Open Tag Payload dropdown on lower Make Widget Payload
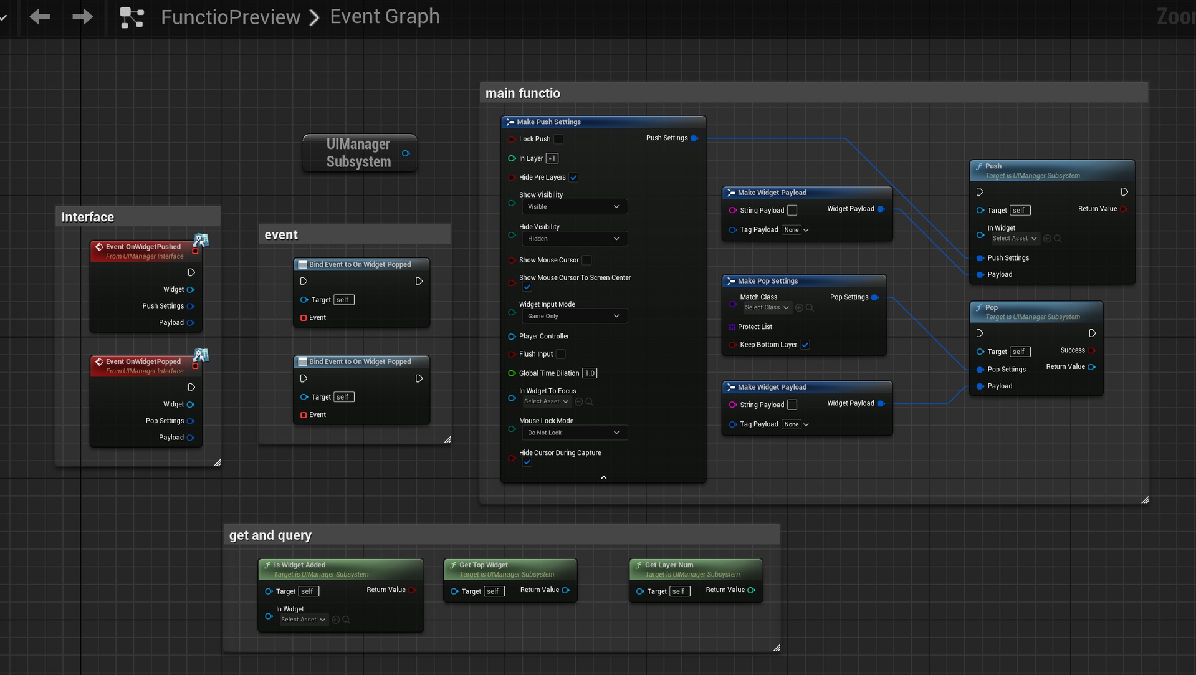Screen dimensions: 1196x675 click(x=796, y=424)
